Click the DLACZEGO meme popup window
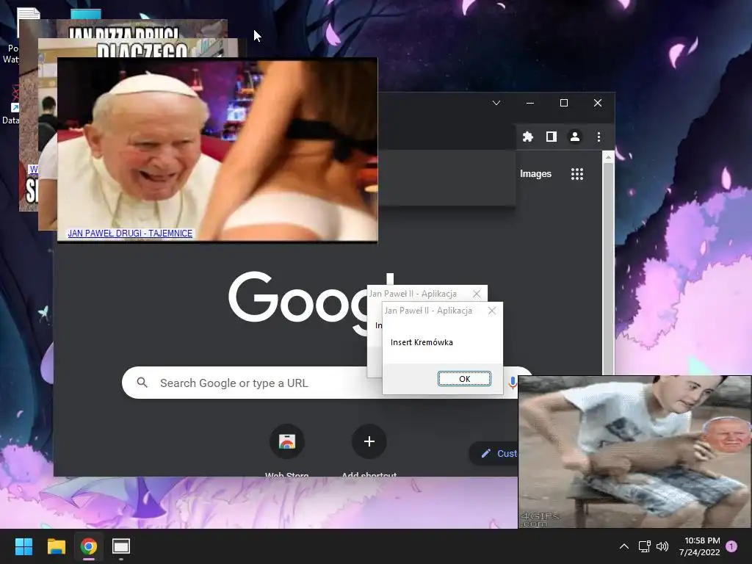The width and height of the screenshot is (752, 564). (x=144, y=48)
